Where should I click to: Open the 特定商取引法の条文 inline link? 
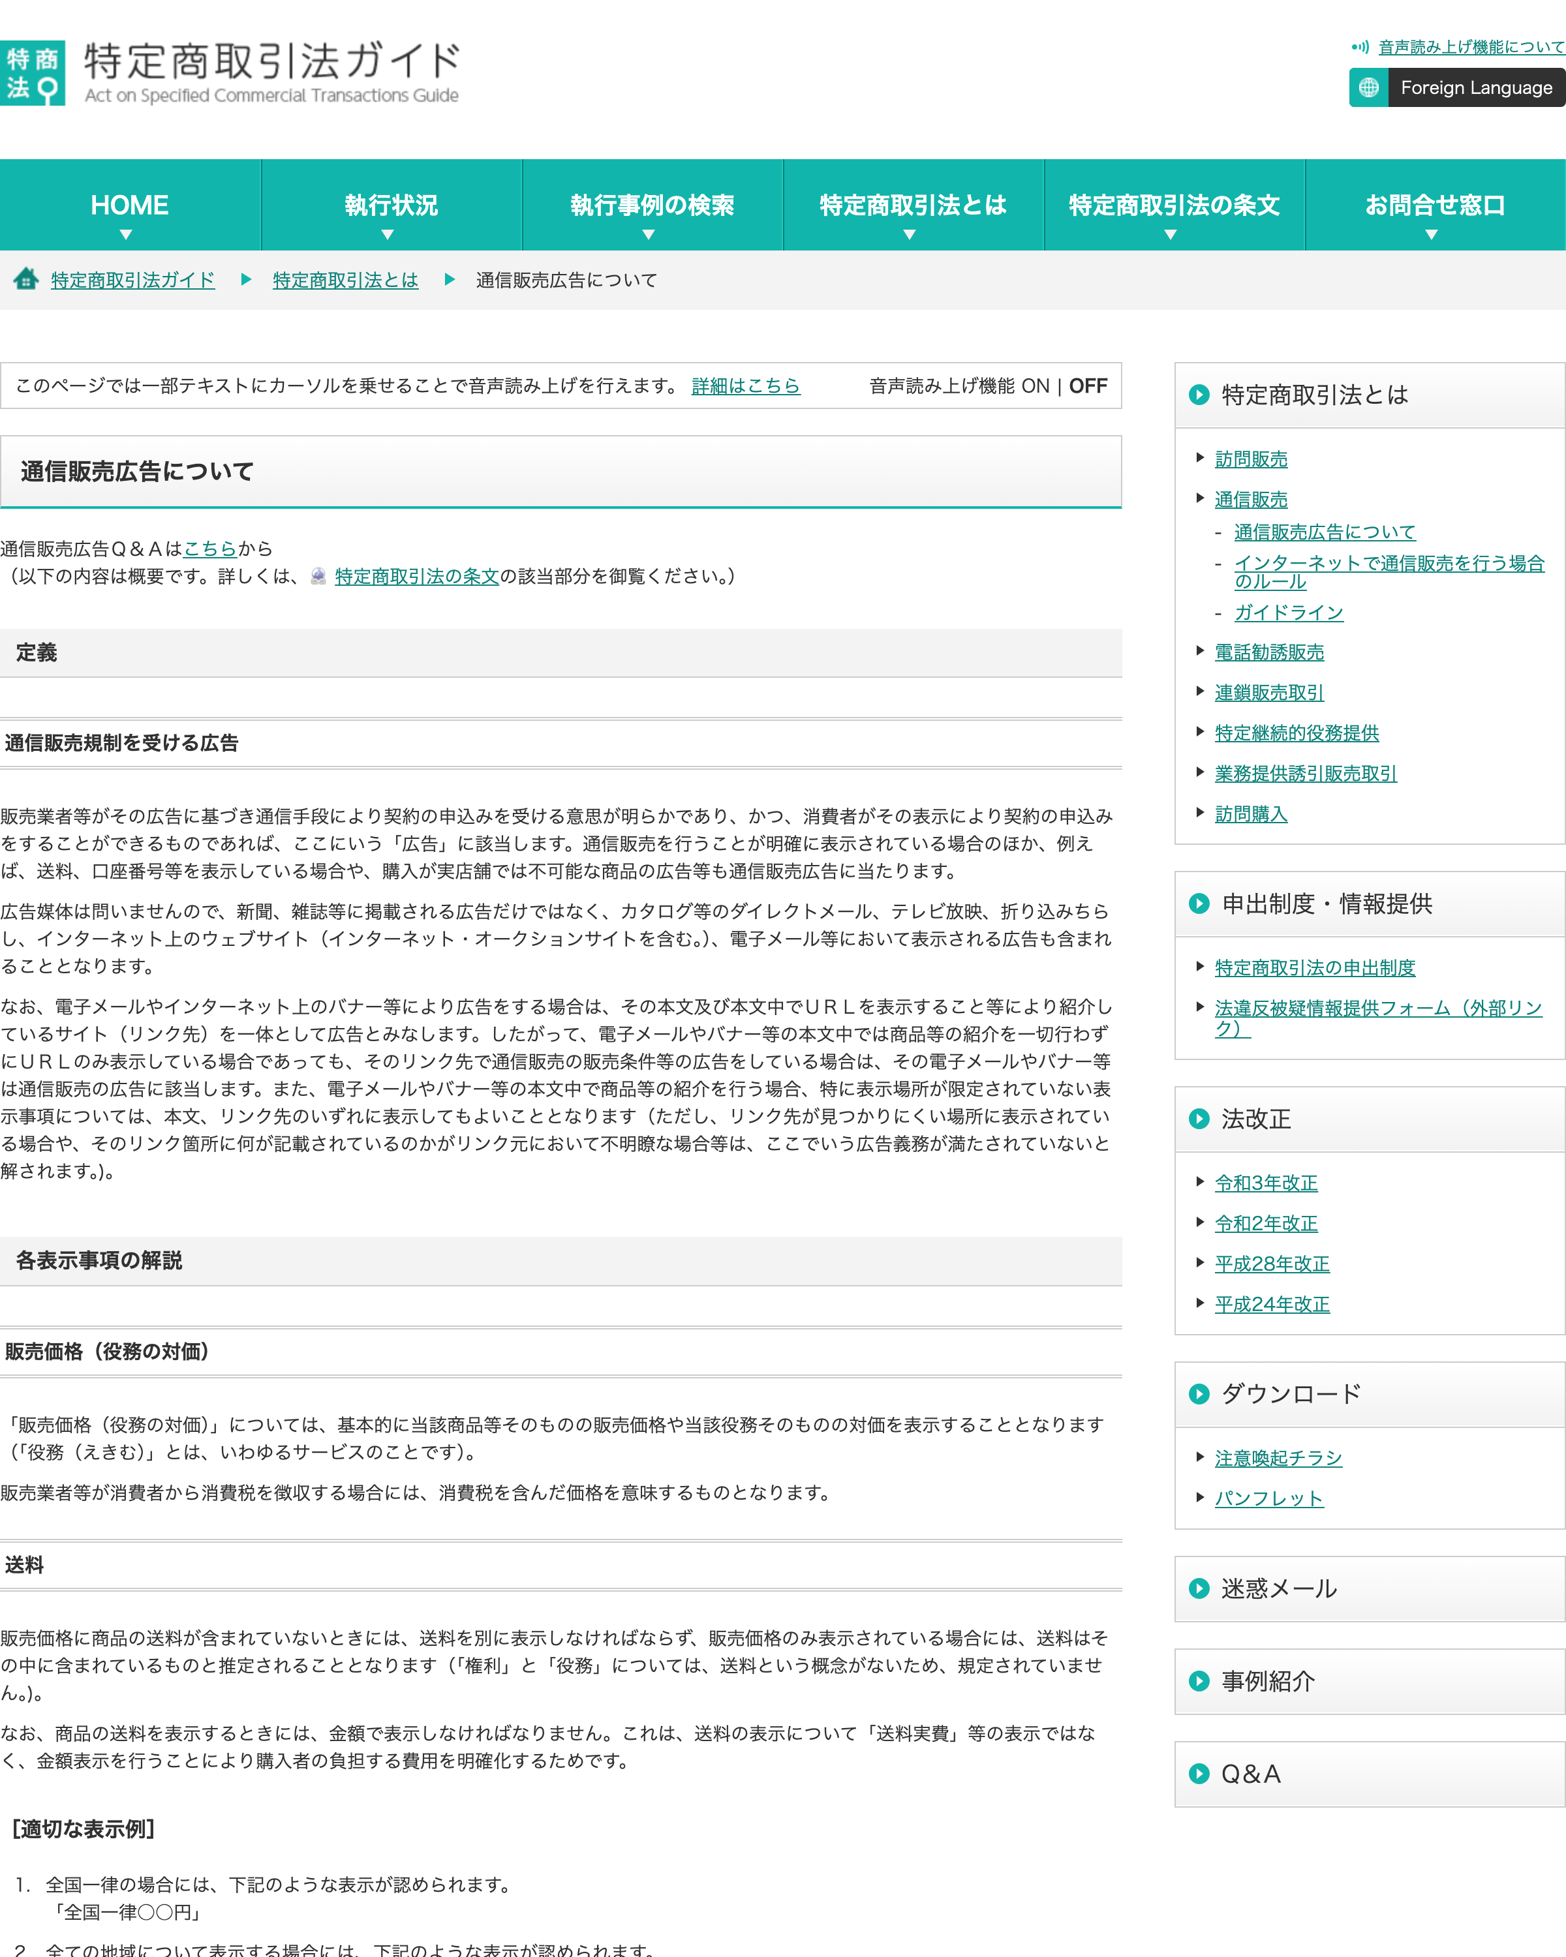[417, 577]
